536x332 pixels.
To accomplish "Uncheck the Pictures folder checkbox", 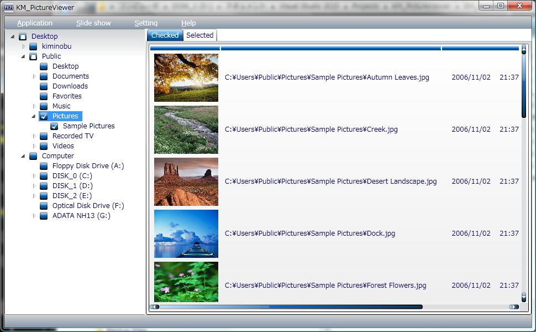I will coord(44,116).
